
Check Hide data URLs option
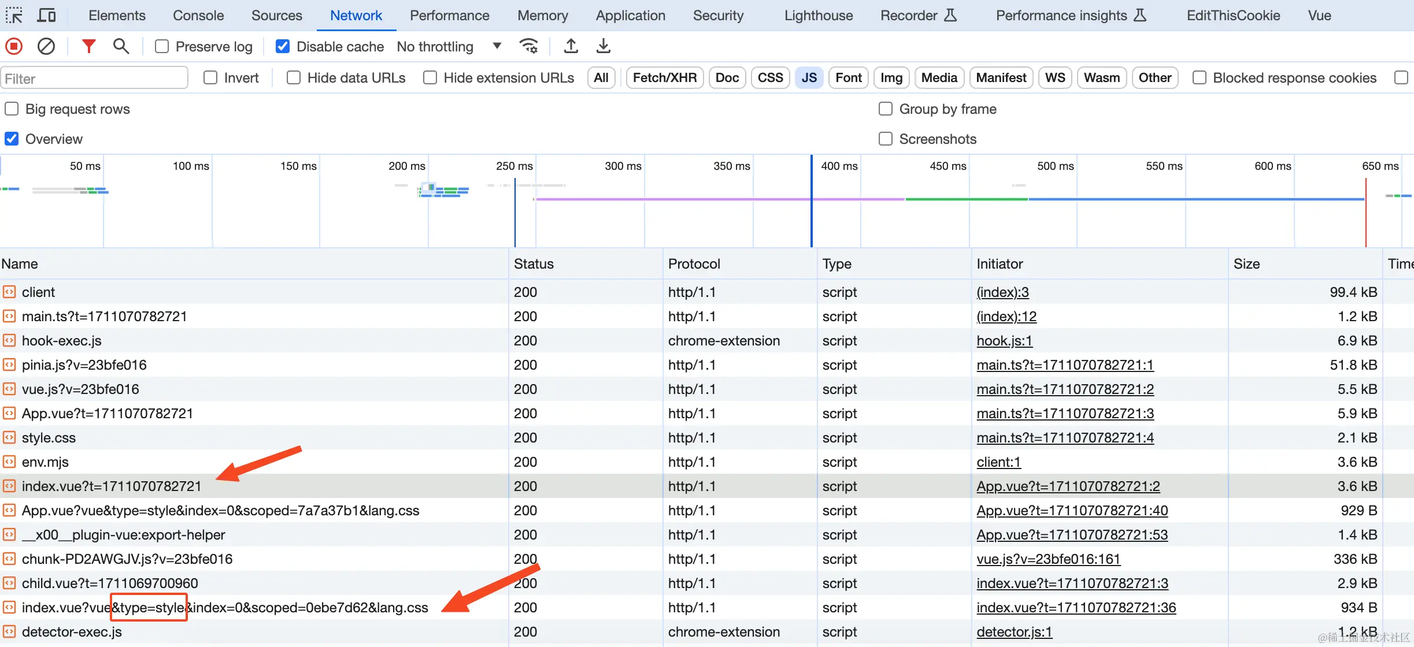(x=294, y=78)
